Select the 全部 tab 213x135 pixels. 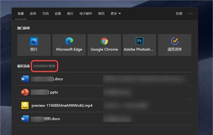pos(21,13)
